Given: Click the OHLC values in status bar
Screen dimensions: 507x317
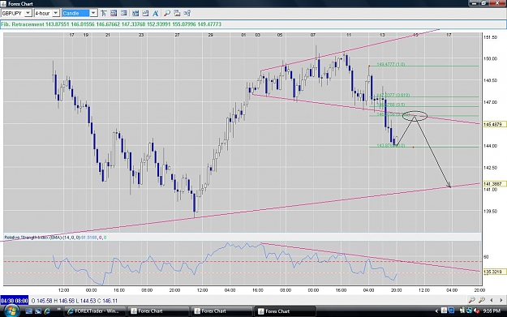Looking at the screenshot, I should click(75, 301).
